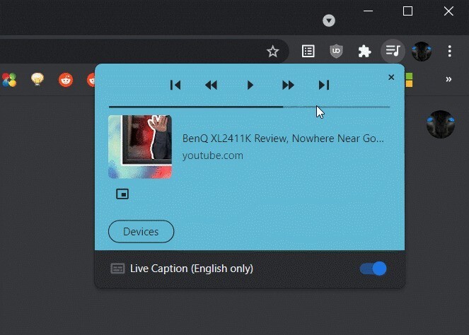Show hidden bookmarks via double chevron
The image size is (469, 335).
pos(448,79)
